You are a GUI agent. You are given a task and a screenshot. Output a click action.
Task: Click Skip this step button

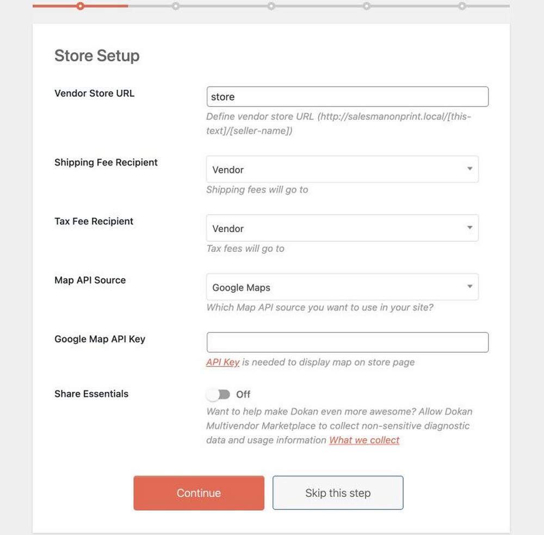pyautogui.click(x=338, y=493)
